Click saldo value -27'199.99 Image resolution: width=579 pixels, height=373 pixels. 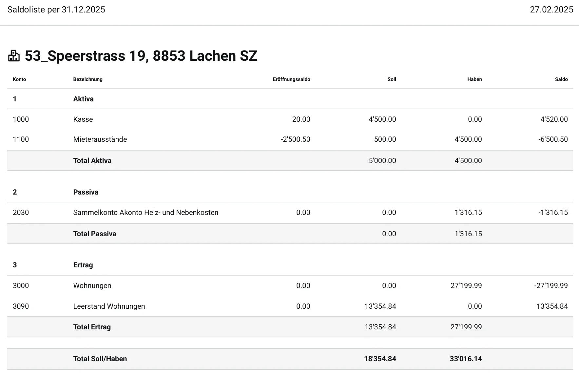point(551,286)
